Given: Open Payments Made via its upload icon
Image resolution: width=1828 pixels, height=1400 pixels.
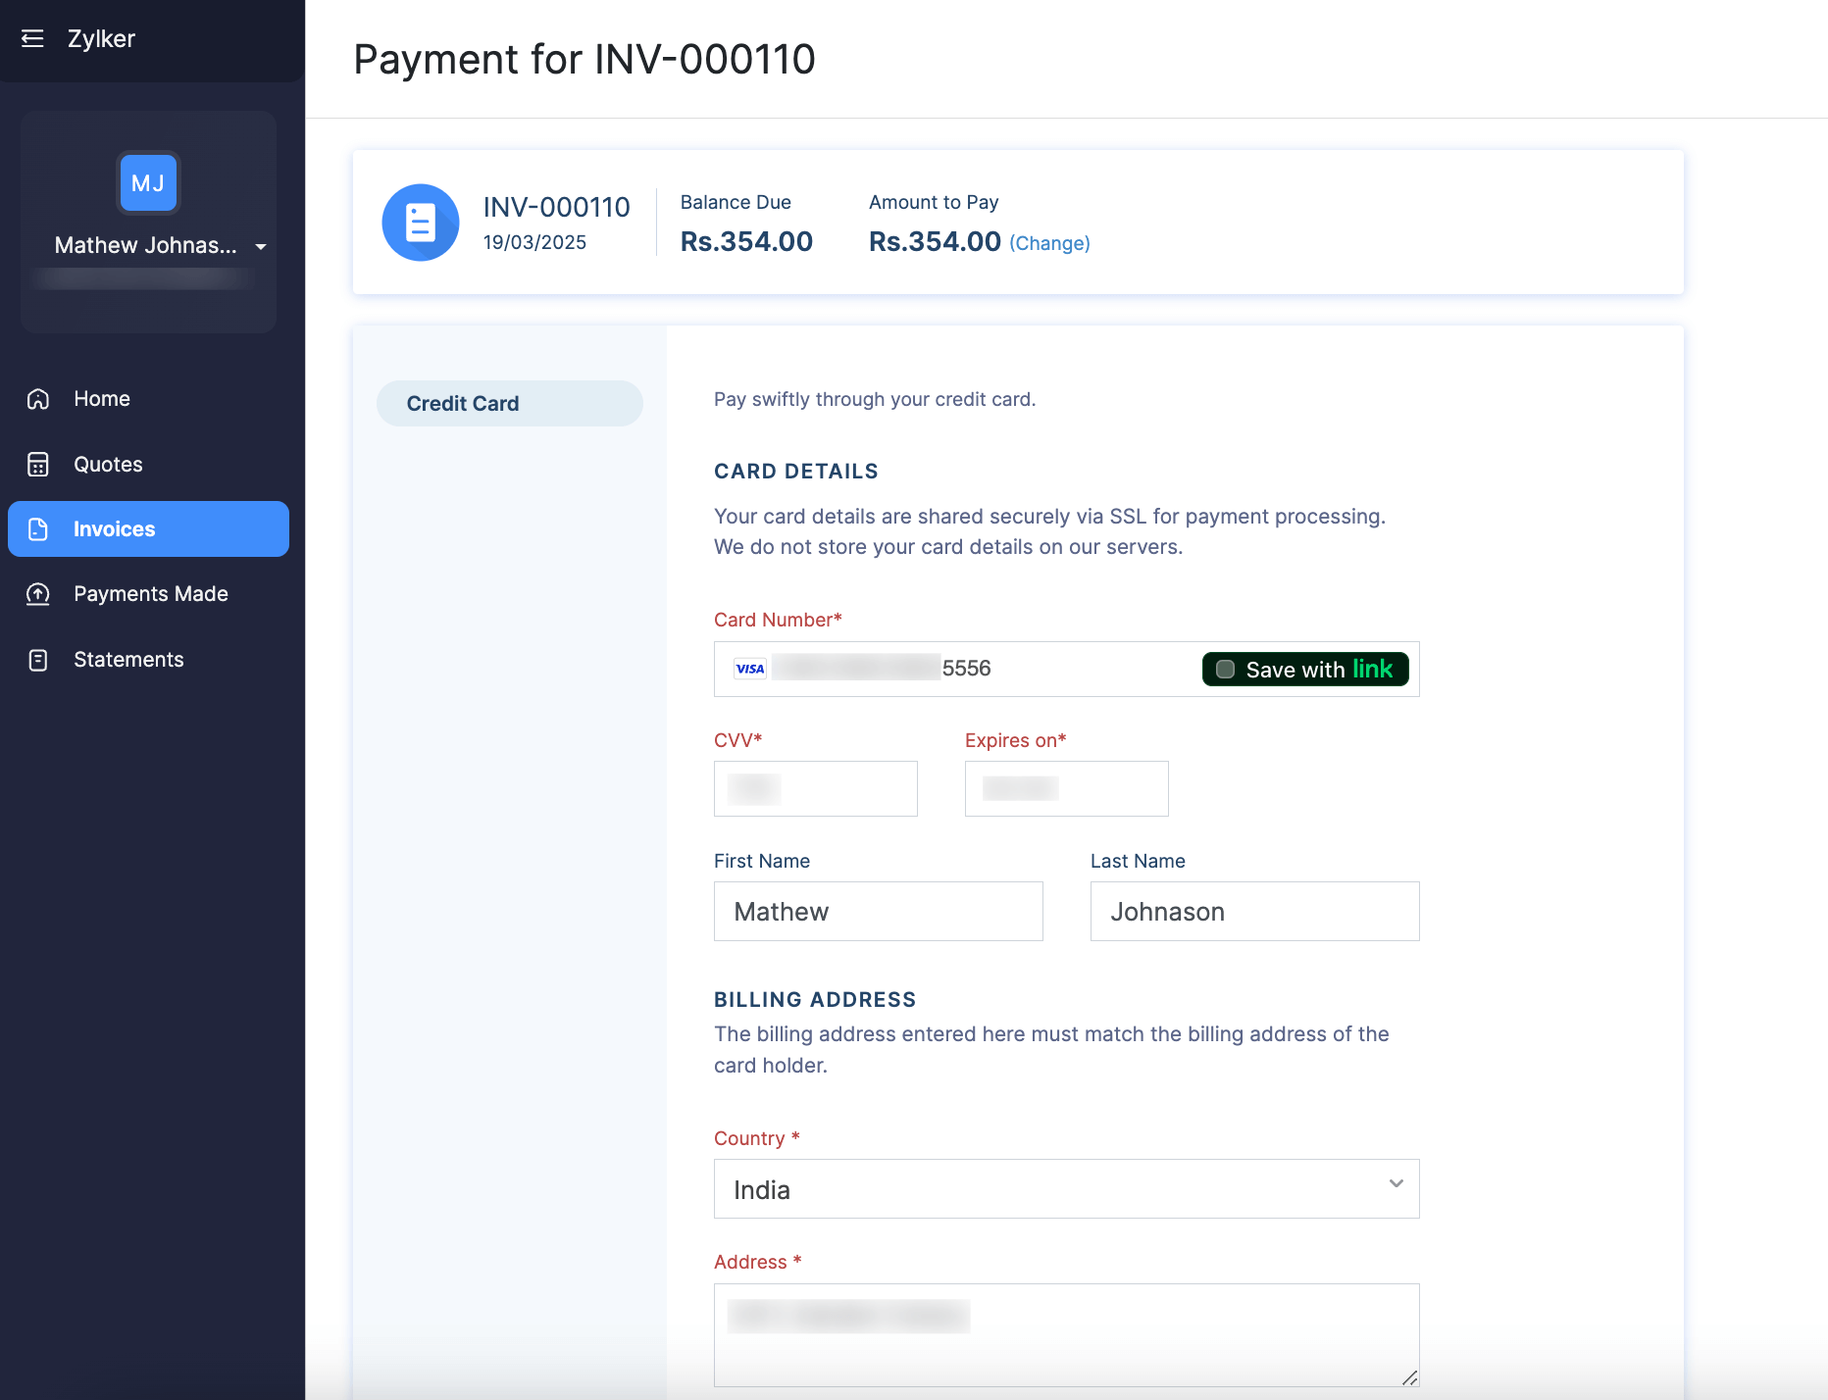Looking at the screenshot, I should pos(37,593).
